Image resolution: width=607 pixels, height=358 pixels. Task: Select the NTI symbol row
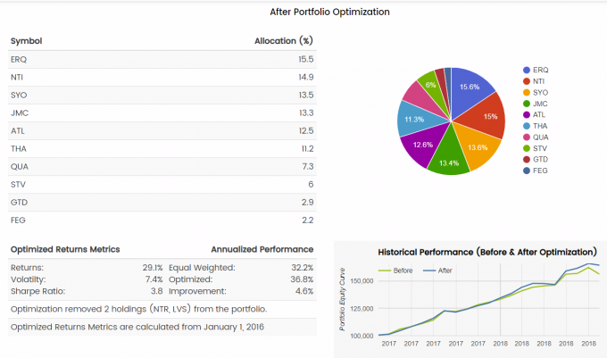(x=162, y=78)
